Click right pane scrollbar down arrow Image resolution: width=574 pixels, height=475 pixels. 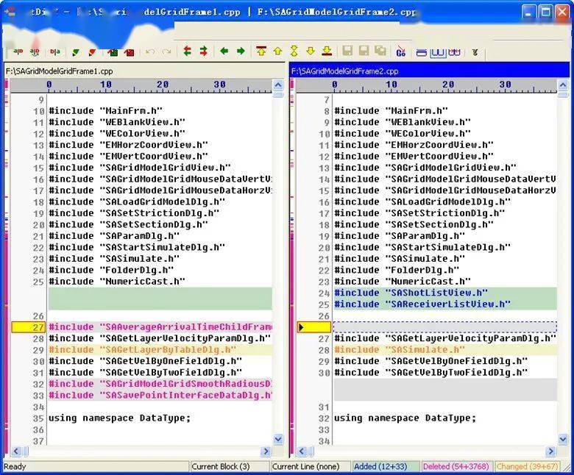coord(563,439)
